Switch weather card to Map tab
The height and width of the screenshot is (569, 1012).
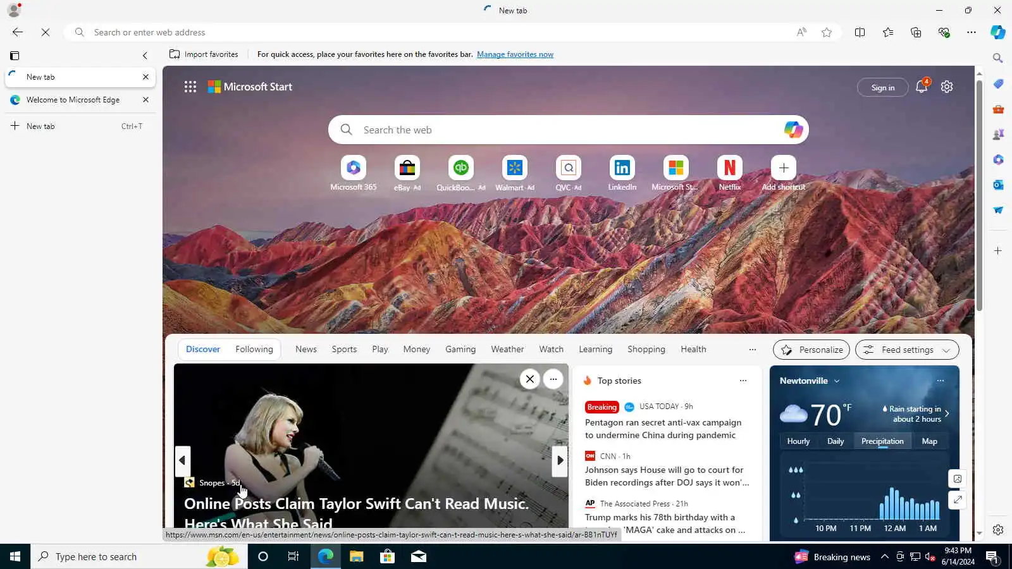click(930, 441)
